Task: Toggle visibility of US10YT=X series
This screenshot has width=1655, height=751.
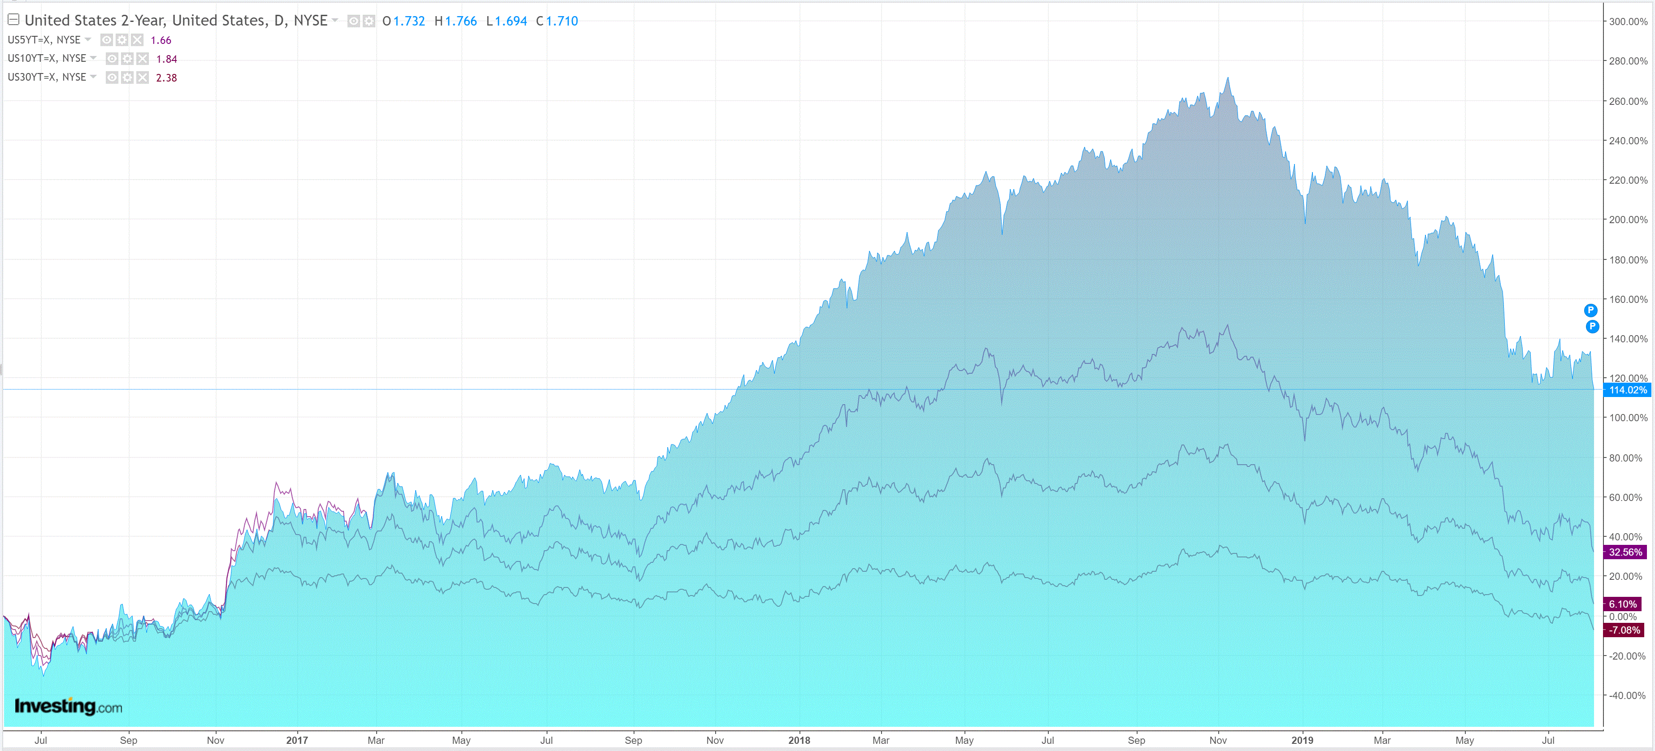Action: click(x=112, y=59)
